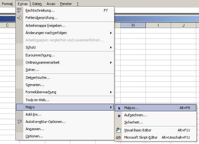Select column J header
This screenshot has height=144, width=199.
(183, 25)
